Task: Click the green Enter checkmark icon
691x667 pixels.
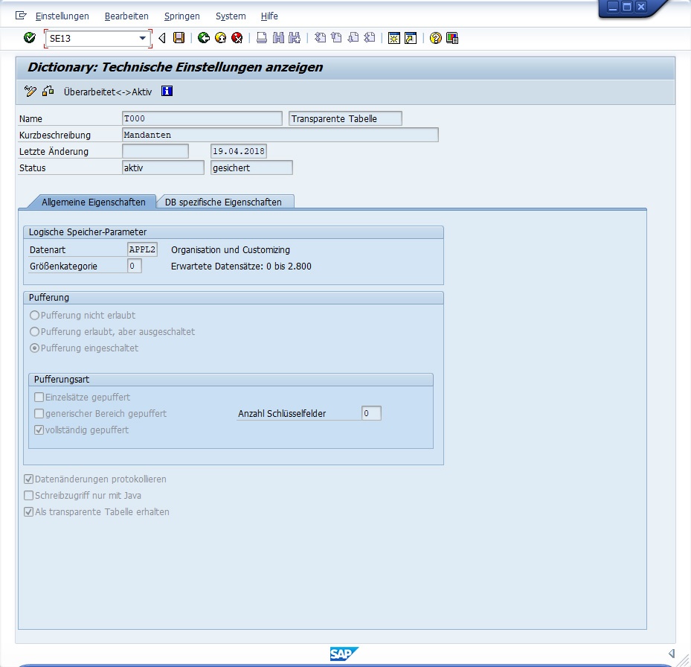Action: point(30,38)
